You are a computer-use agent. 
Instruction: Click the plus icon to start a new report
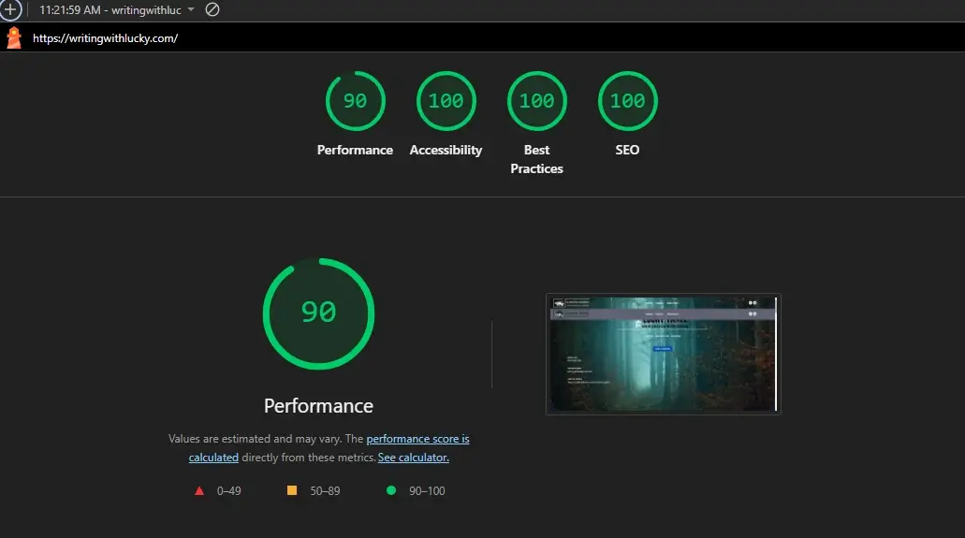(10, 9)
